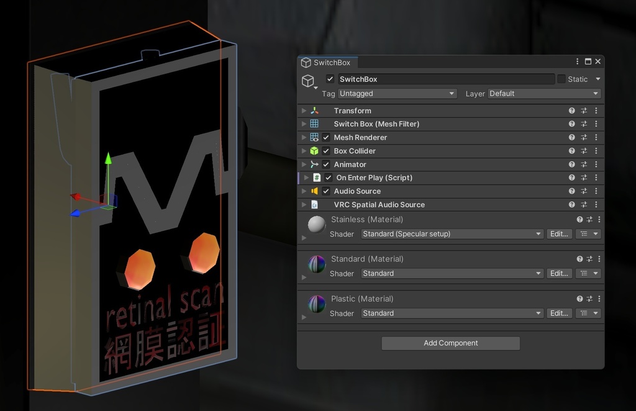Click the Stainless material sphere preview
The image size is (636, 411).
pos(316,224)
